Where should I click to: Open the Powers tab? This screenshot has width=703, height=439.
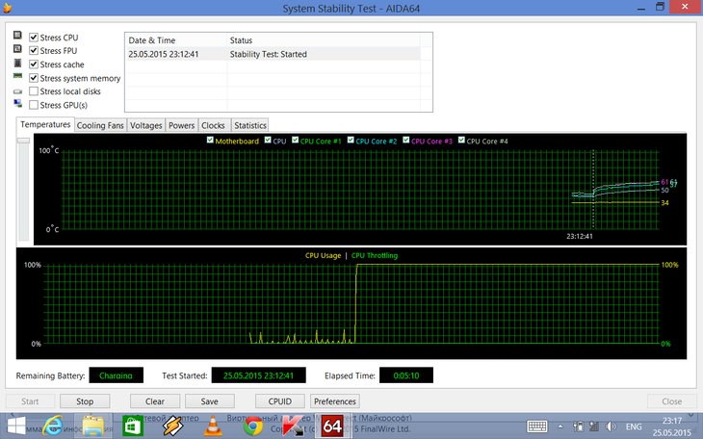[x=182, y=125]
